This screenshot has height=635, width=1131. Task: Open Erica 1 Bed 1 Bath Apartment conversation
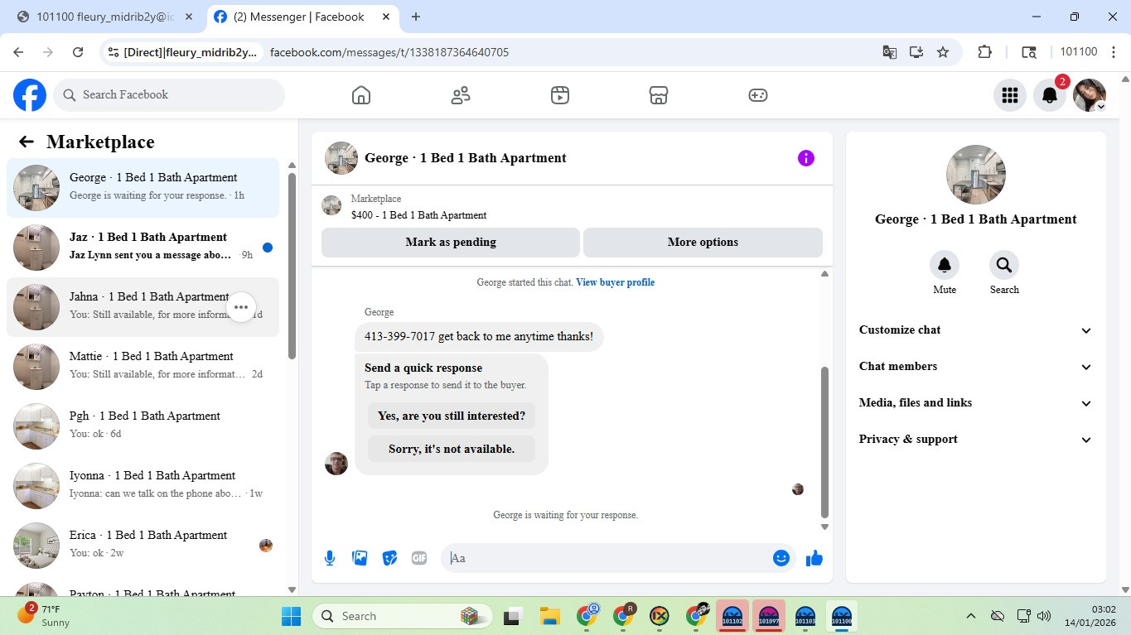click(x=143, y=546)
